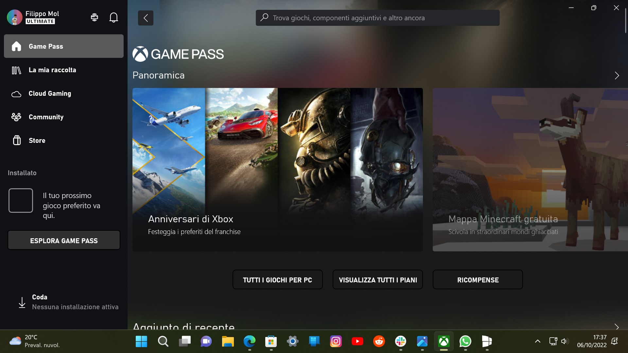
Task: Open clock and date 17:37
Action: click(x=592, y=341)
